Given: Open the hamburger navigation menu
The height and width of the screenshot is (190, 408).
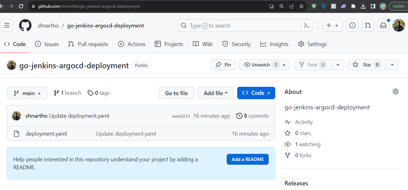Looking at the screenshot, I should tap(7, 25).
